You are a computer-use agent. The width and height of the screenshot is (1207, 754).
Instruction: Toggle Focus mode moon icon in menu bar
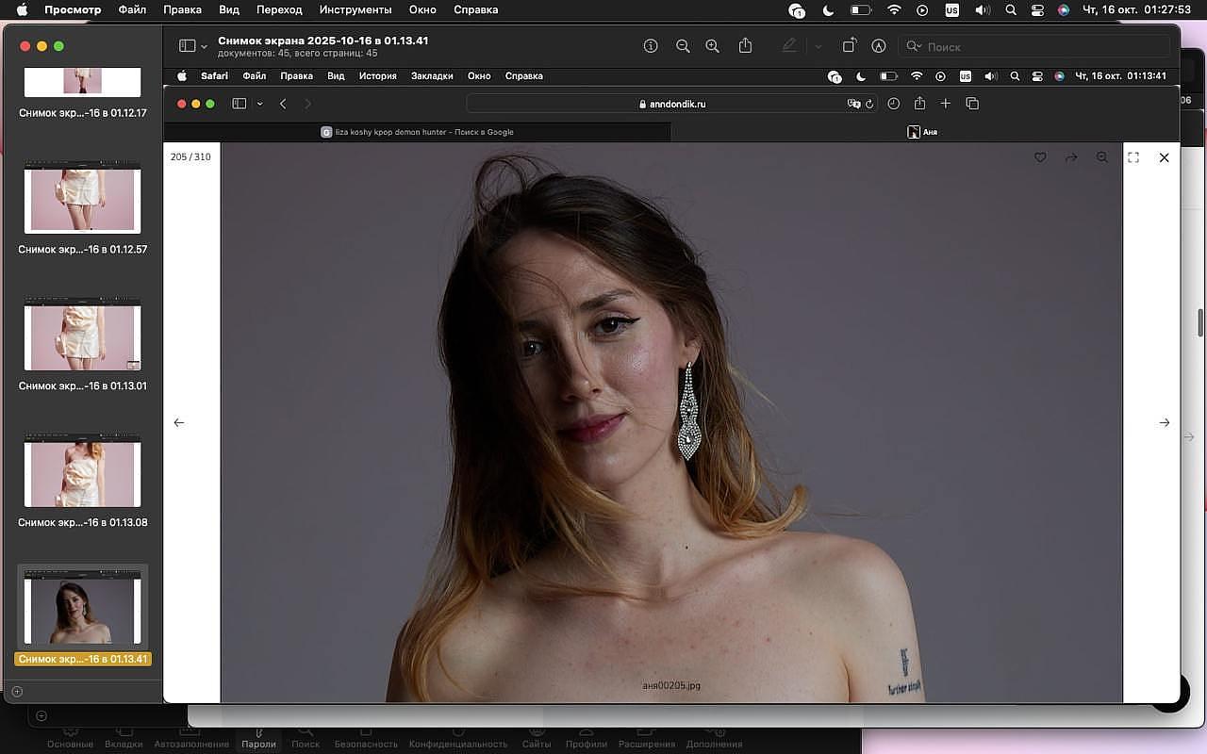pos(828,10)
